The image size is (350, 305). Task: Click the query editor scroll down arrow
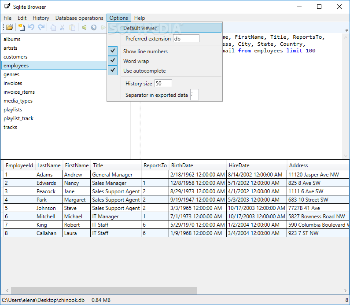[346, 156]
